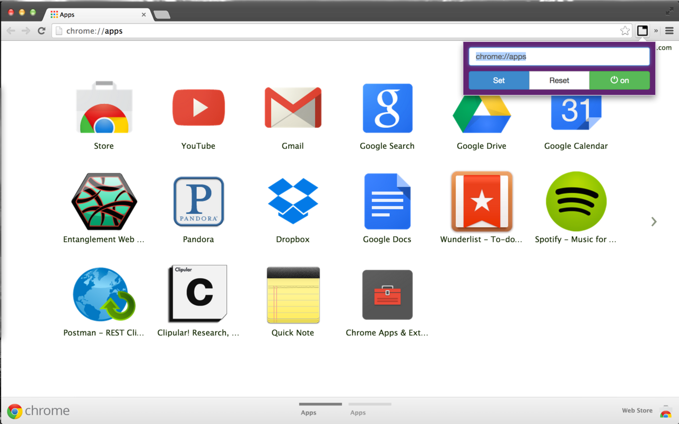Open the Chrome hamburger menu
Screen dimensions: 679x424
tap(669, 31)
